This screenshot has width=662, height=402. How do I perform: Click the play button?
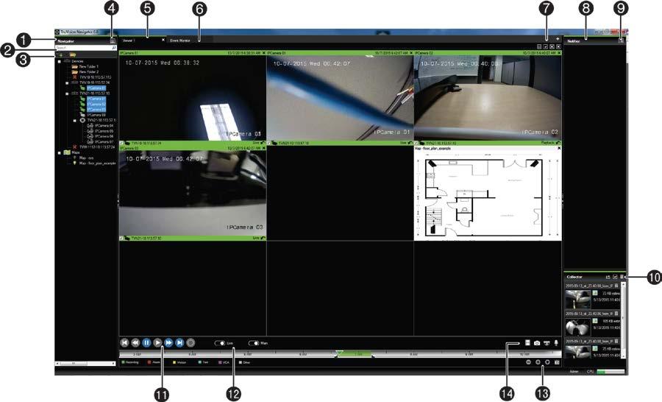(x=157, y=343)
